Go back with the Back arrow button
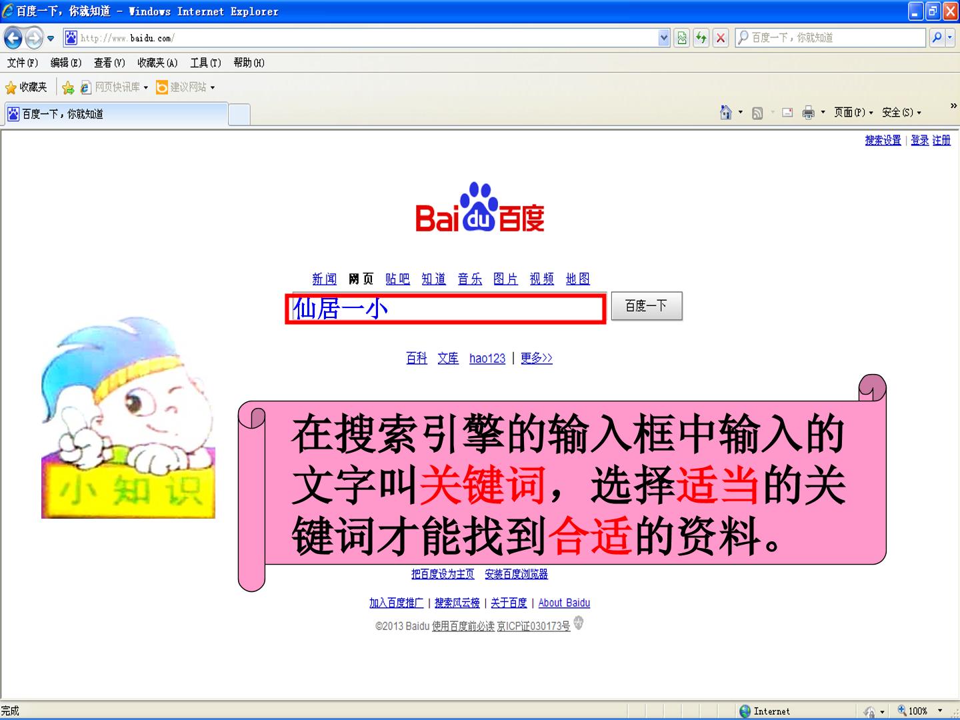Image resolution: width=960 pixels, height=720 pixels. [13, 38]
